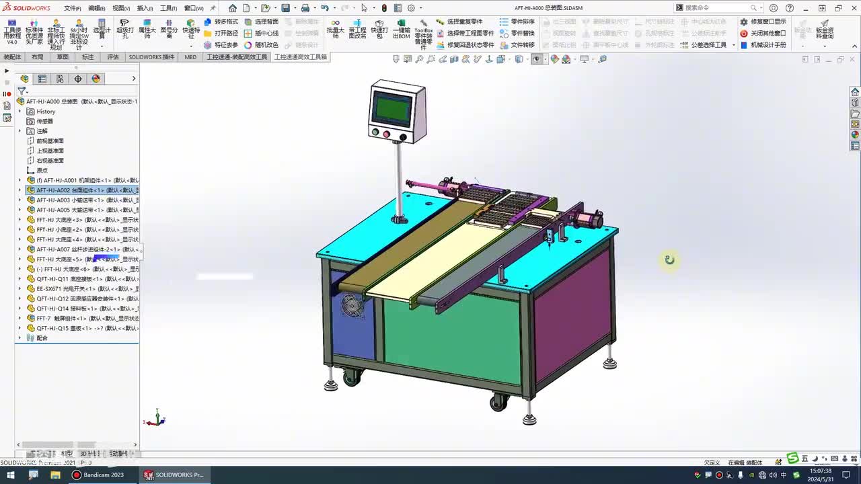
Task: Open Windows Start menu
Action: pyautogui.click(x=11, y=475)
